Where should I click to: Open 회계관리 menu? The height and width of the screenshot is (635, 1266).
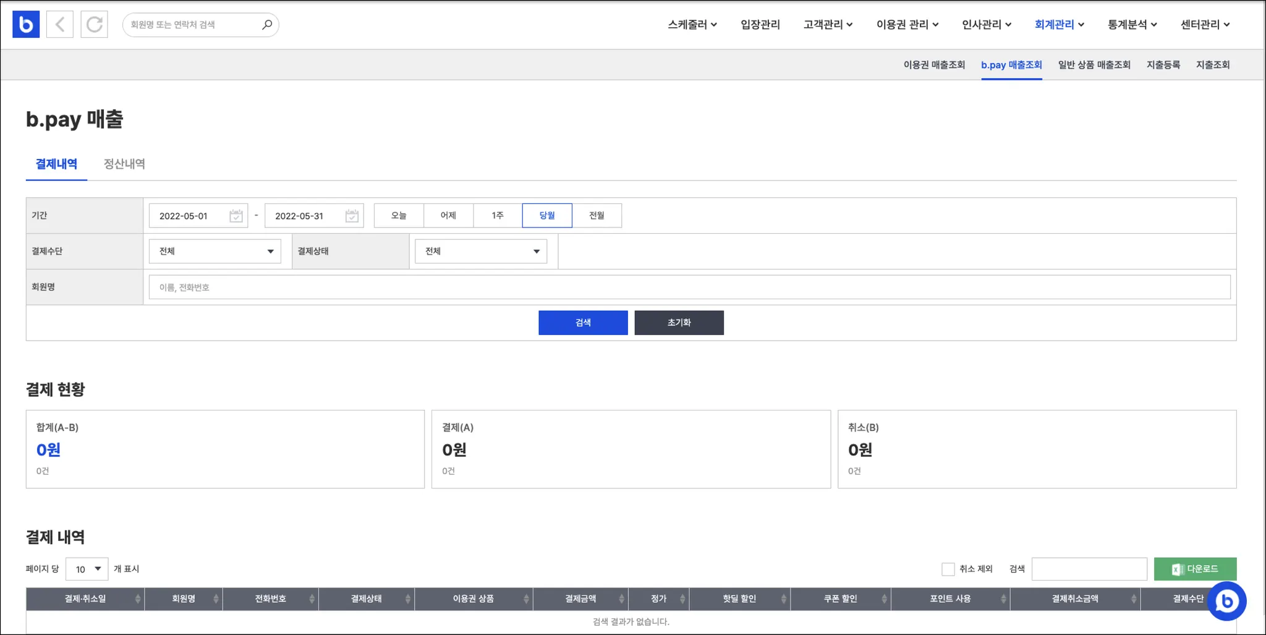click(x=1060, y=25)
